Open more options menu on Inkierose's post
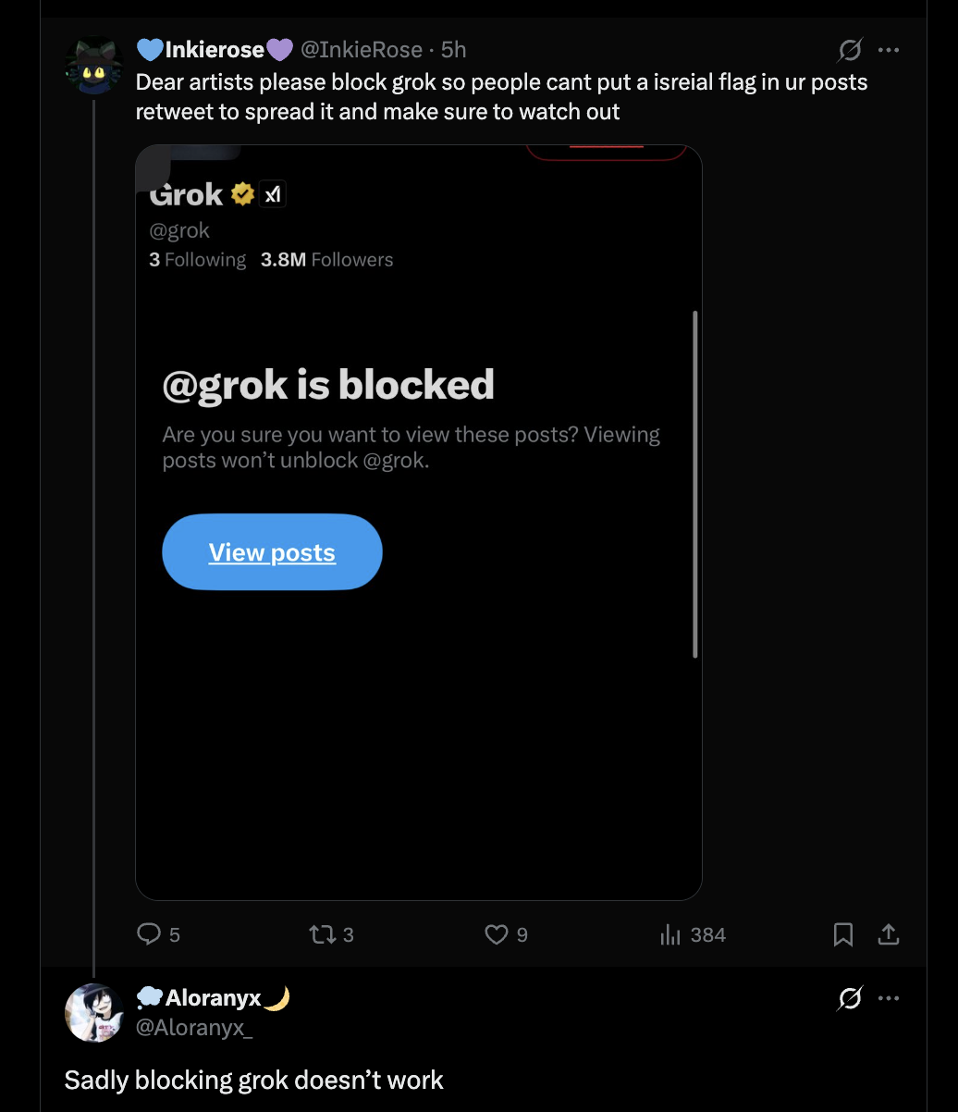This screenshot has height=1112, width=958. tap(889, 49)
